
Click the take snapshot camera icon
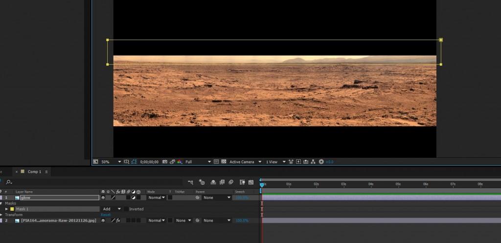165,162
